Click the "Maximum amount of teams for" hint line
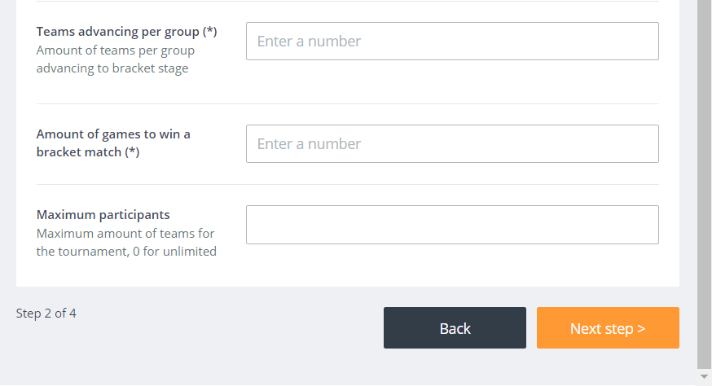Image resolution: width=712 pixels, height=386 pixels. click(125, 234)
